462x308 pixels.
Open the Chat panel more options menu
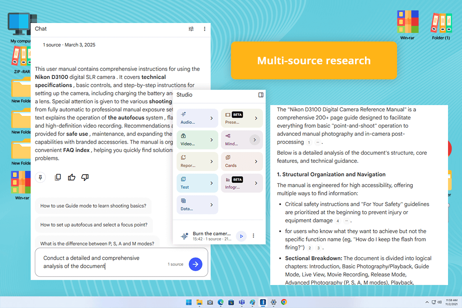[x=204, y=29]
